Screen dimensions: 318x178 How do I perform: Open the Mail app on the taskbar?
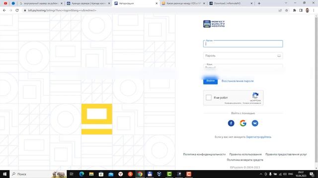click(111, 174)
